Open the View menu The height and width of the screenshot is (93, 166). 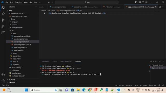[x=26, y=2]
